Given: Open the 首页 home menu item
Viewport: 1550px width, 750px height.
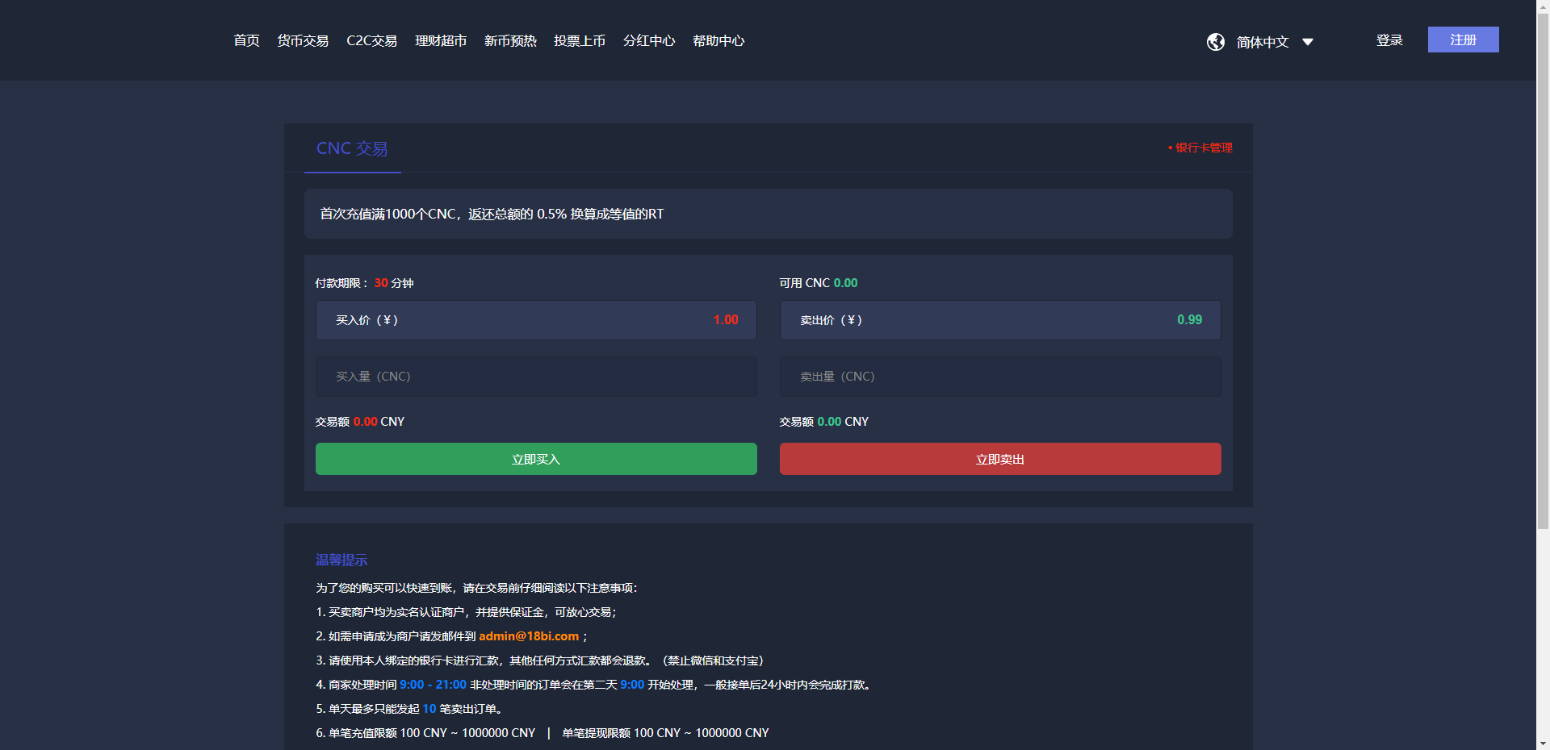Looking at the screenshot, I should coord(246,40).
